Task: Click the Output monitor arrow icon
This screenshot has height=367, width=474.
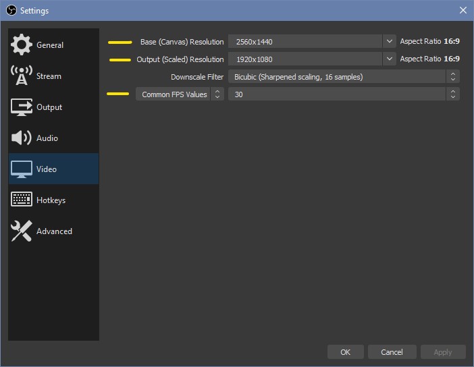Action: (x=21, y=107)
